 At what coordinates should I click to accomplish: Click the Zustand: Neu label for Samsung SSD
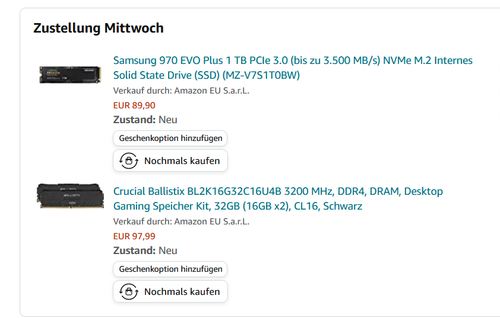click(x=145, y=120)
